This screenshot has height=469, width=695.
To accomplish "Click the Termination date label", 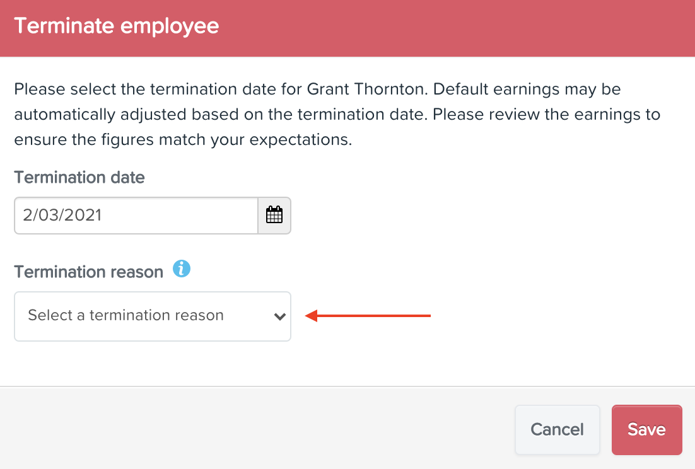I will point(79,178).
